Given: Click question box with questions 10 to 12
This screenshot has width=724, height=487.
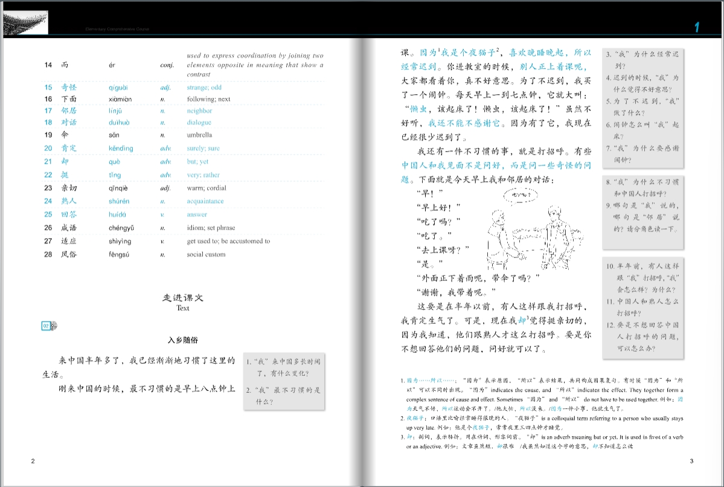Looking at the screenshot, I should (x=644, y=307).
